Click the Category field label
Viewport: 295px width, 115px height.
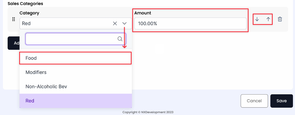point(29,13)
